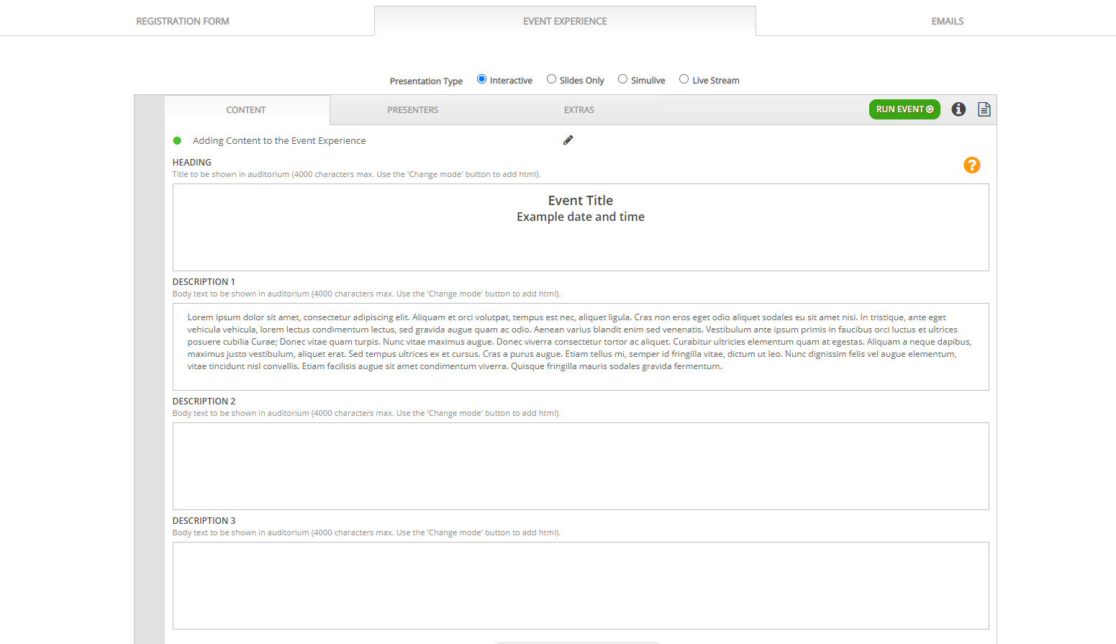
Task: Click the green status dot
Action: (177, 141)
